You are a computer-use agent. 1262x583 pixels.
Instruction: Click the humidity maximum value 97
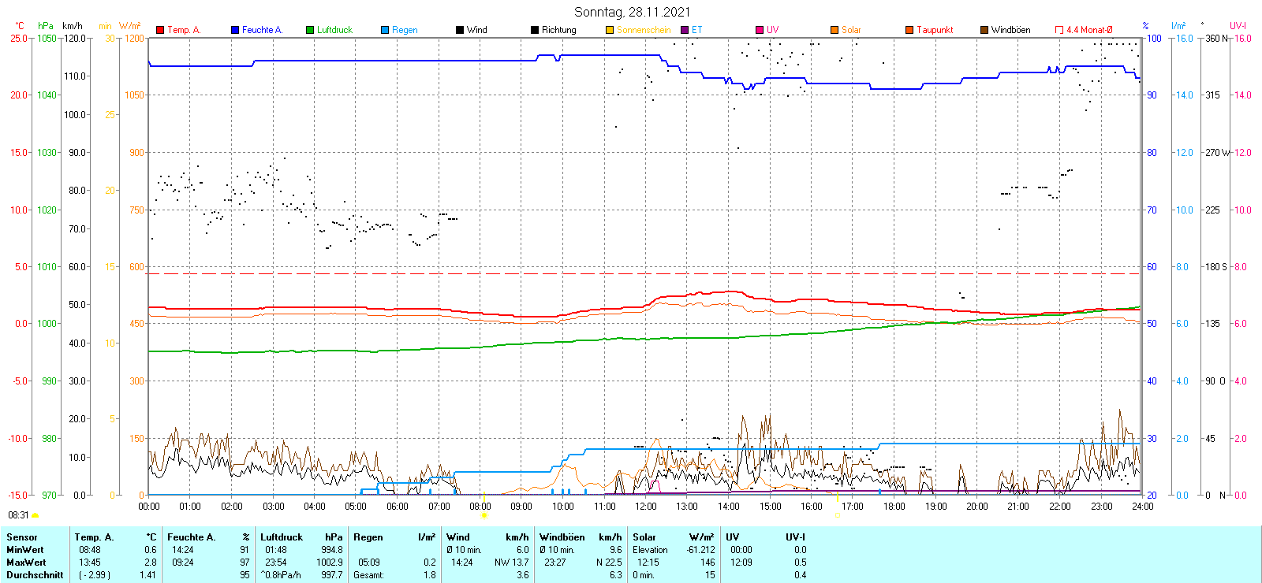pyautogui.click(x=245, y=563)
